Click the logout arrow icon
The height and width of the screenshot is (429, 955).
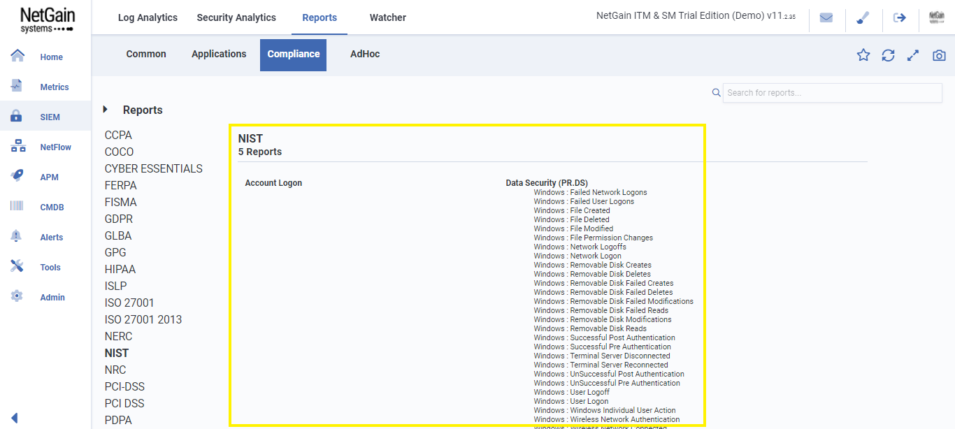(900, 18)
